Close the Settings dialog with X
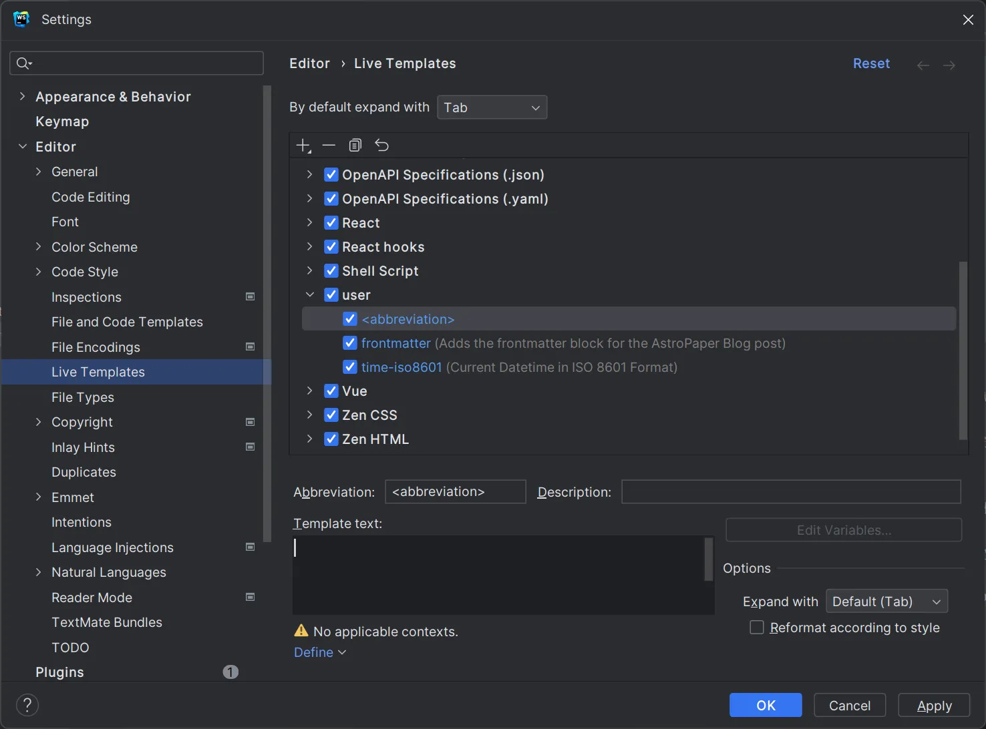The width and height of the screenshot is (986, 729). (x=968, y=20)
